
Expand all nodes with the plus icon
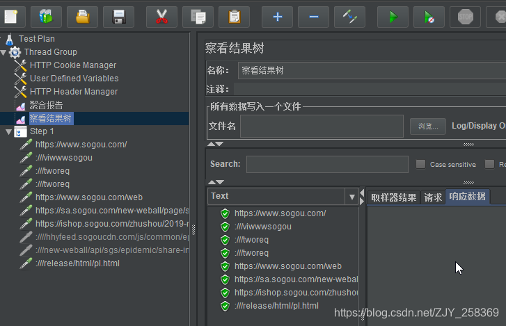(x=277, y=17)
